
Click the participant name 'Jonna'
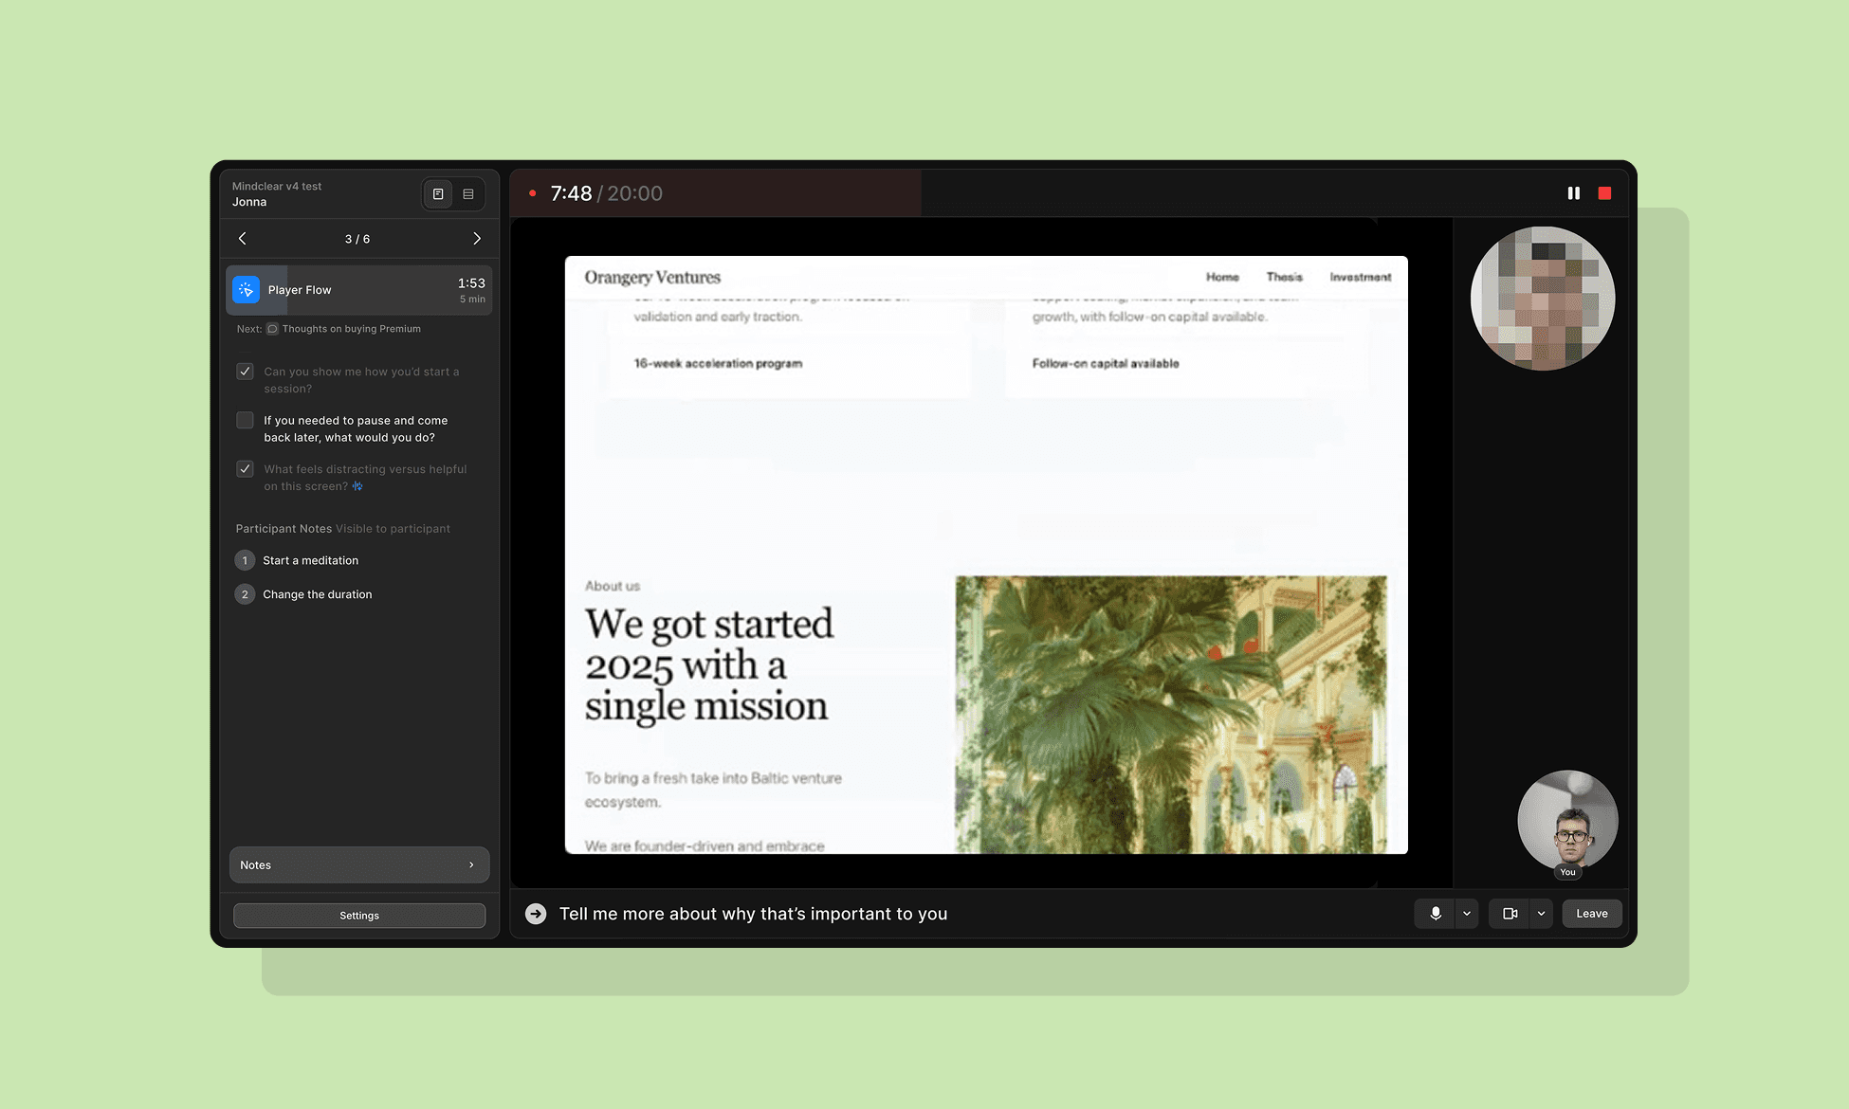(249, 202)
